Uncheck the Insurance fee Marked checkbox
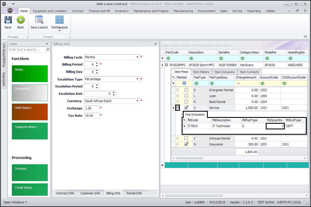The width and height of the screenshot is (311, 207). point(186,144)
